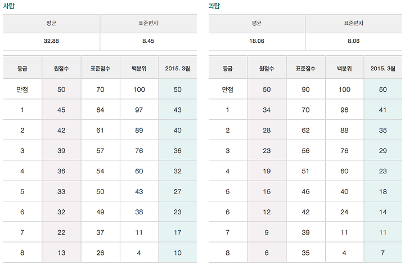This screenshot has height=265, width=405.
Task: Click the 등급 column header in 사탐 table
Action: pos(22,69)
